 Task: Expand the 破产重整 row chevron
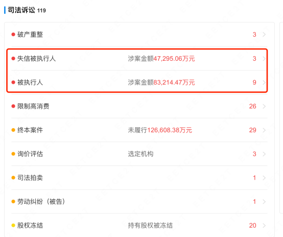pyautogui.click(x=264, y=34)
